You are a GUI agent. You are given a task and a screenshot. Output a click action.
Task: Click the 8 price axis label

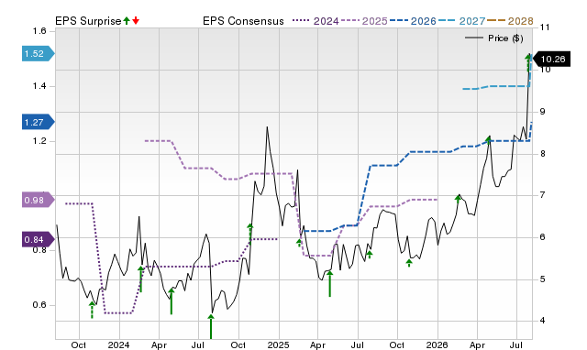pos(542,153)
